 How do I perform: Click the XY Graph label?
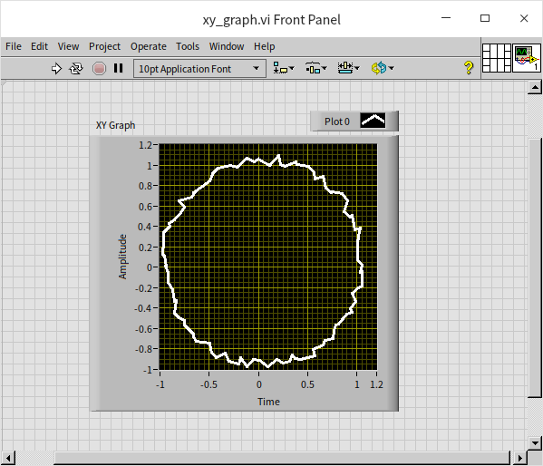pyautogui.click(x=115, y=125)
